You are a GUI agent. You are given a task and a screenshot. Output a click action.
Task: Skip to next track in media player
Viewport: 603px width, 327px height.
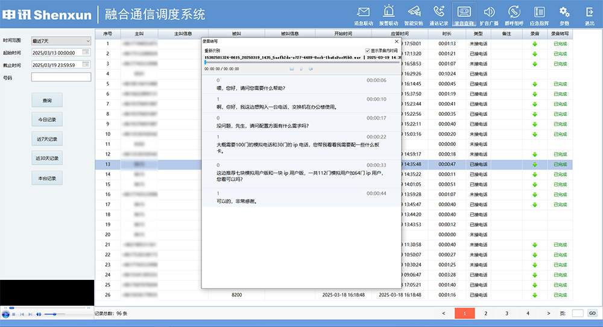30,314
